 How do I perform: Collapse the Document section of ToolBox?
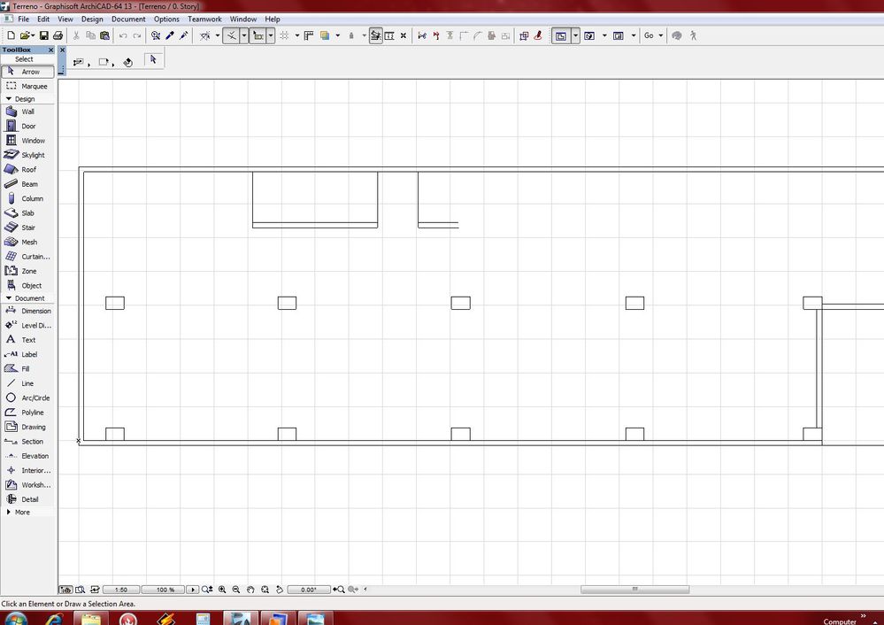tap(9, 297)
